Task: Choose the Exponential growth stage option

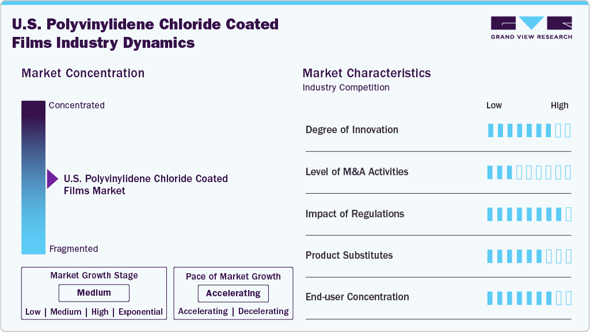Action: click(x=140, y=312)
